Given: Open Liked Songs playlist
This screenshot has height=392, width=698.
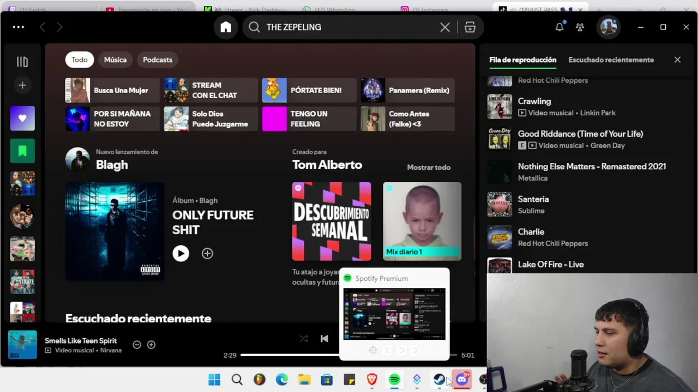Looking at the screenshot, I should coord(22,118).
